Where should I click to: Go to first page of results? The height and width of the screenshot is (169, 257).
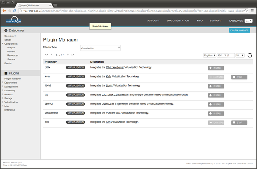point(47,55)
